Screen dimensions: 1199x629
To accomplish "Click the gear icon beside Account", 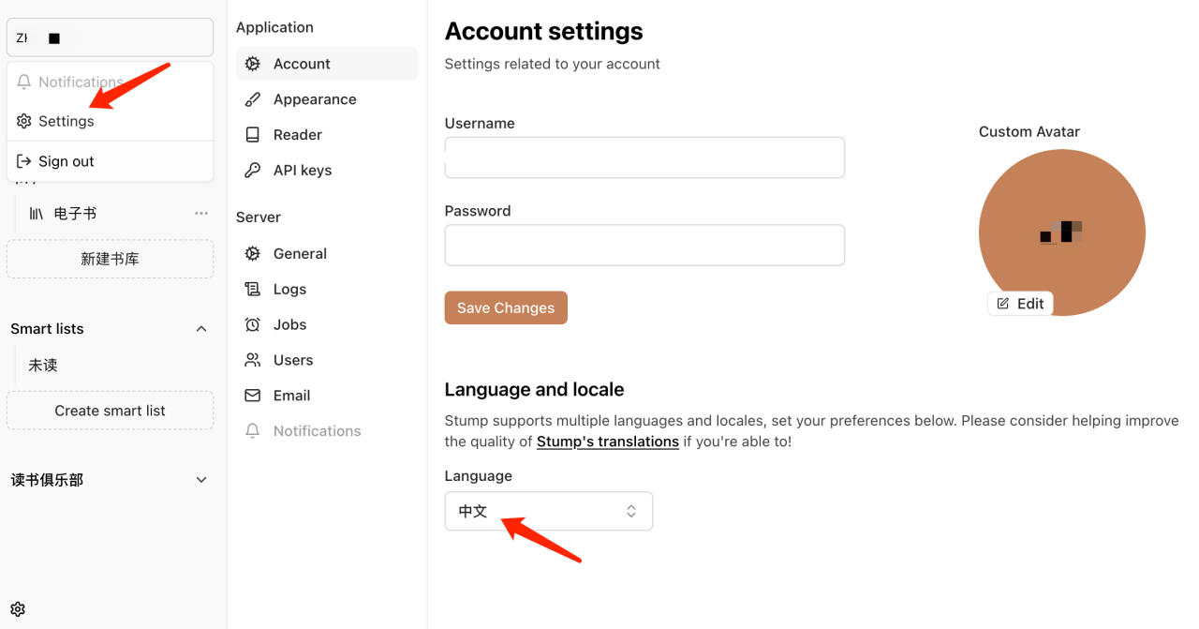I will click(x=253, y=64).
